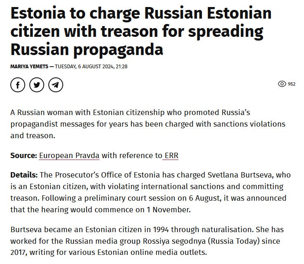Share the article on Telegram
Viewport: 304px width, 264px height.
[56, 85]
